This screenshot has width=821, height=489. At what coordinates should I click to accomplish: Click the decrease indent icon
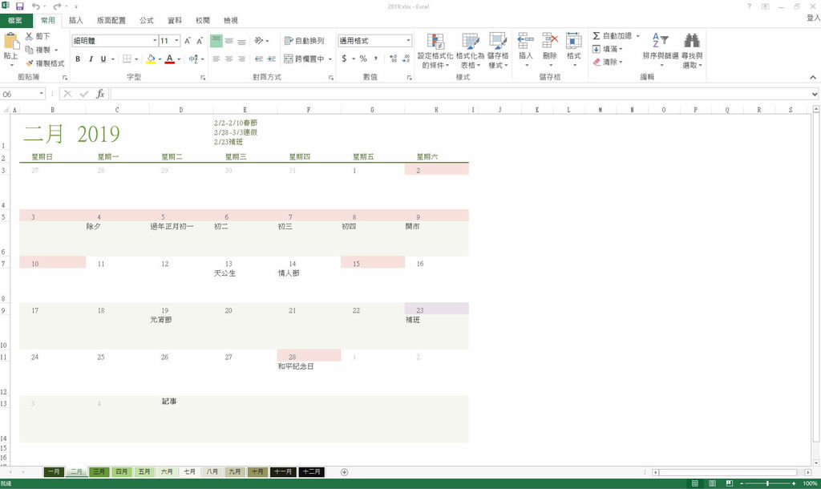coord(259,59)
